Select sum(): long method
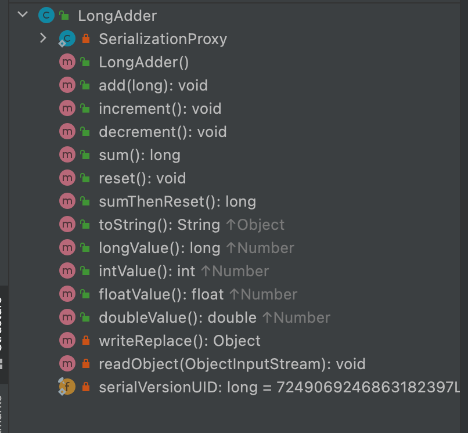 point(140,155)
